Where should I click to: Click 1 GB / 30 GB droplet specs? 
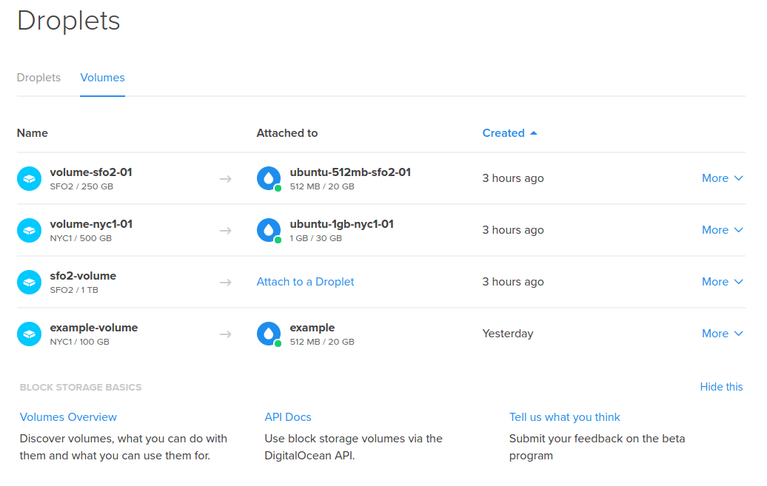coord(316,238)
